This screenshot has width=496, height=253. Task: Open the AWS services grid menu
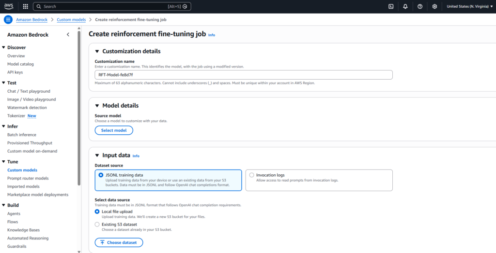click(x=25, y=6)
